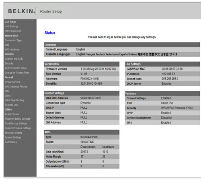Click Security value WPA/WPA2-Personal (PSK)
The width and height of the screenshot is (201, 179).
[177, 108]
